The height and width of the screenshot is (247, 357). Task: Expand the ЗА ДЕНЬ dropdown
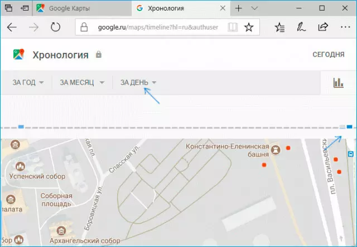[x=138, y=83]
